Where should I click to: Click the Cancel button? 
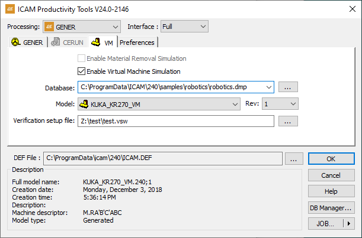[x=331, y=175]
